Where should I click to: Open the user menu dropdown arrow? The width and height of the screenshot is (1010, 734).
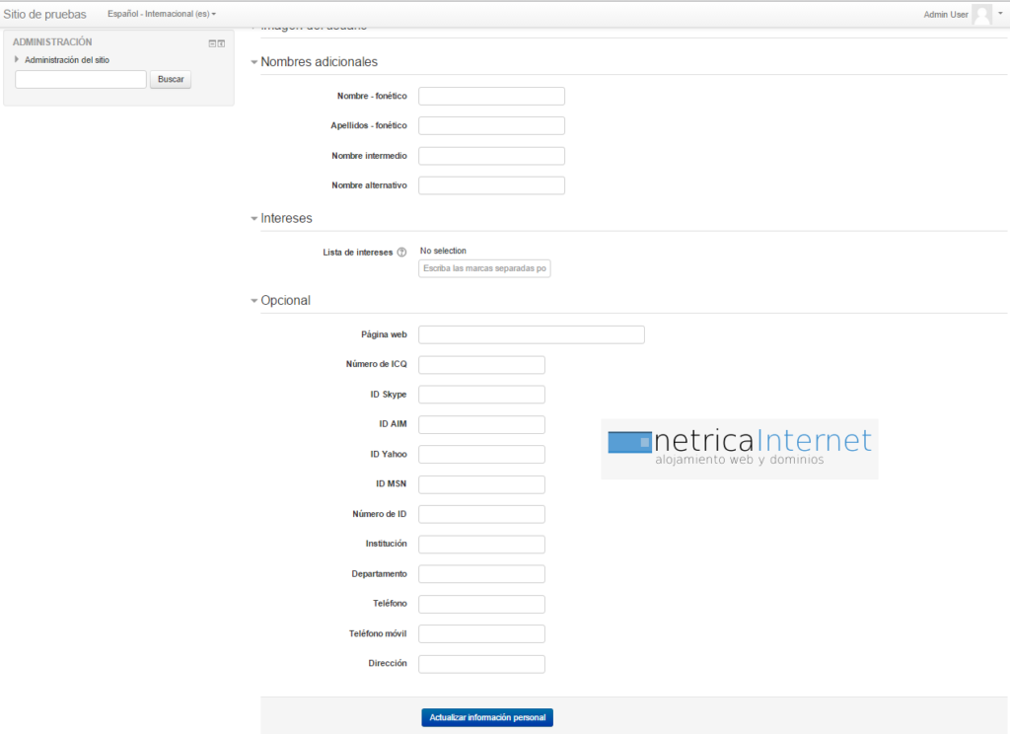(x=1000, y=15)
